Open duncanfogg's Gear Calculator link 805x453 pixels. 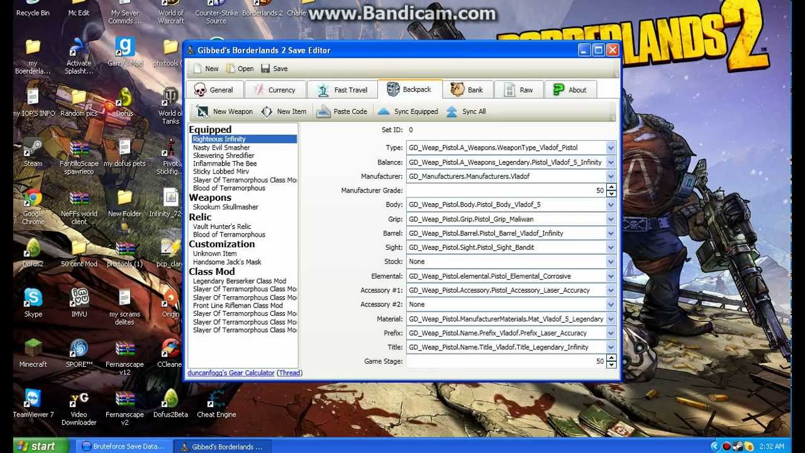click(231, 373)
